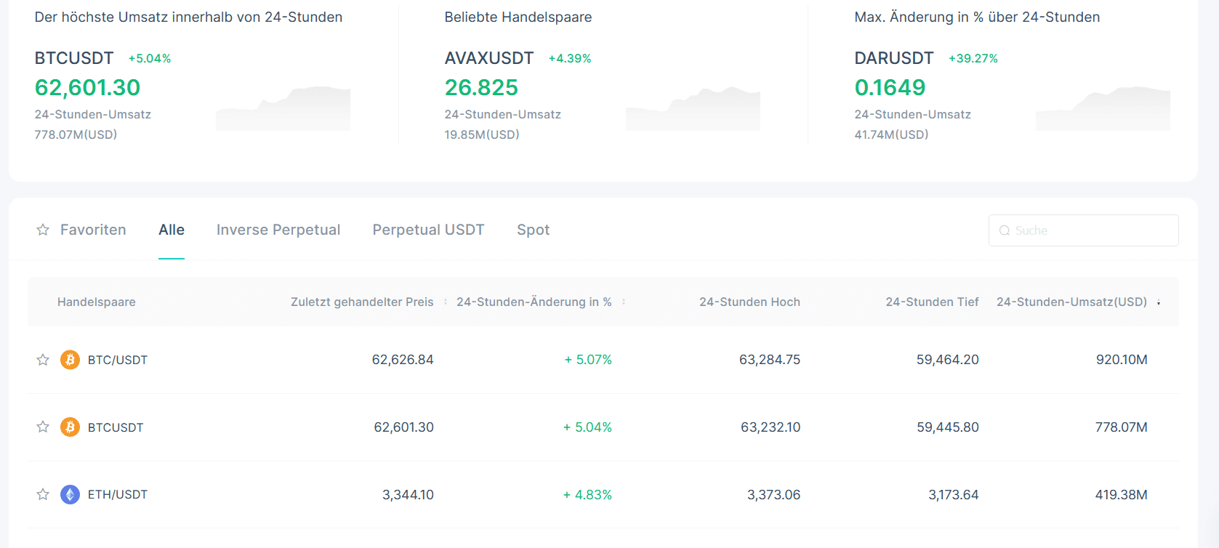Click the BTCUSDT mini price chart
Viewport: 1219px width, 548px height.
(x=283, y=108)
